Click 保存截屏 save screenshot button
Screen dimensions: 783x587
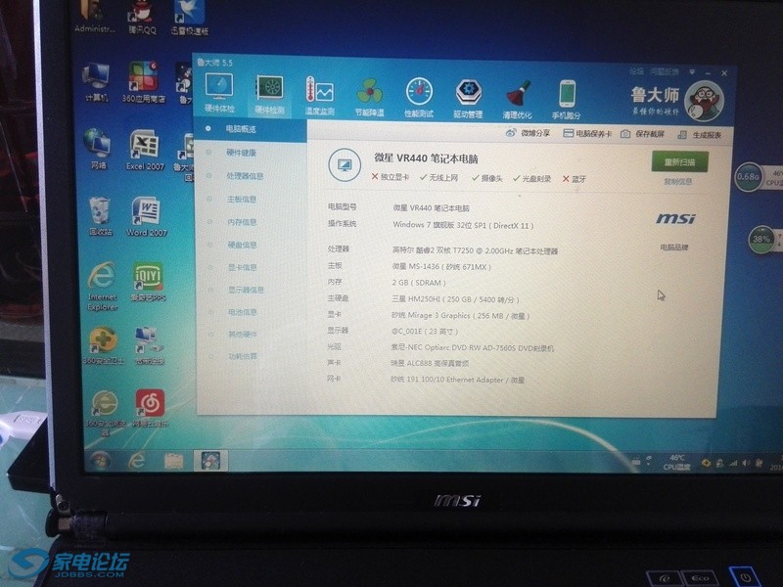[643, 134]
